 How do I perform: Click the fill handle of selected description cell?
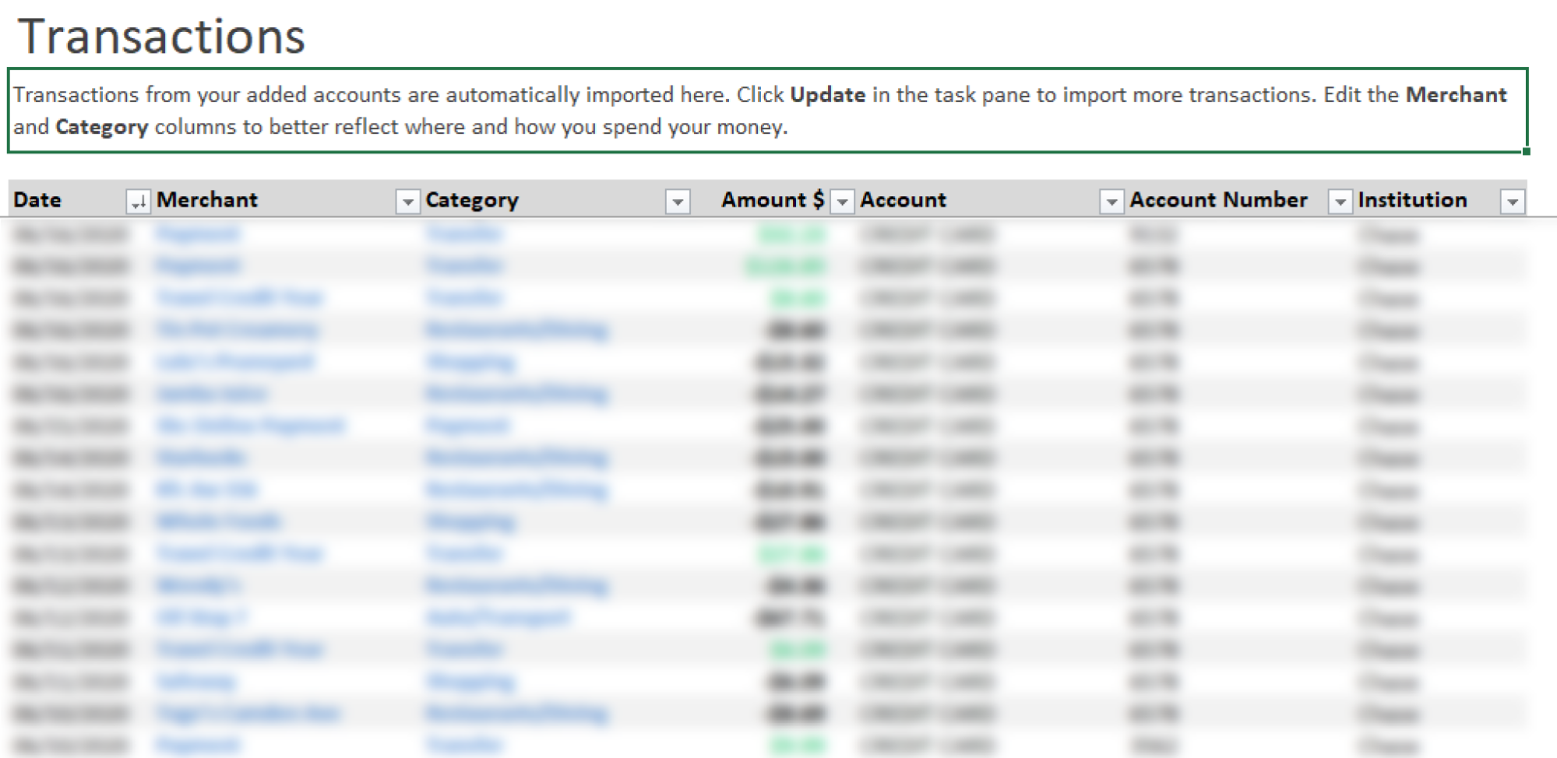click(1527, 151)
